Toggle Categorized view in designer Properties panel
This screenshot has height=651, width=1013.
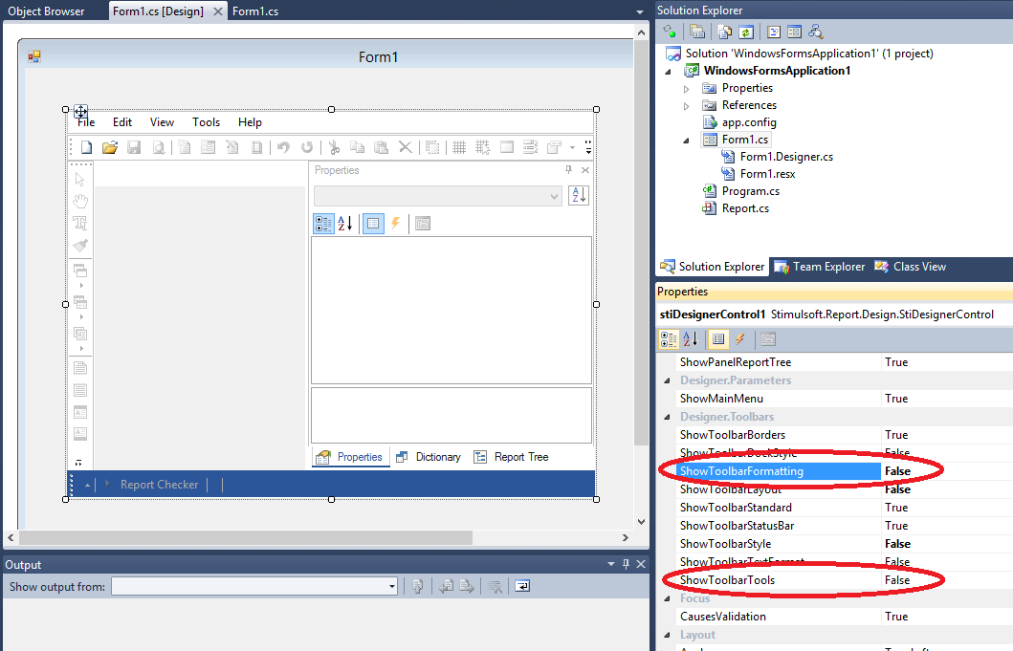[x=323, y=224]
